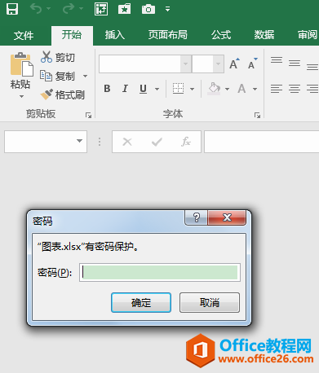Click the 复制 button
The width and height of the screenshot is (319, 373).
click(x=58, y=76)
